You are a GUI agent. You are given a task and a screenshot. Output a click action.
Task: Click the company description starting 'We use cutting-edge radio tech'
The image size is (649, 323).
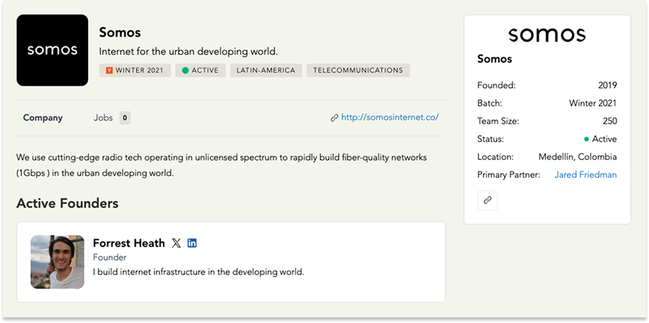pyautogui.click(x=222, y=165)
